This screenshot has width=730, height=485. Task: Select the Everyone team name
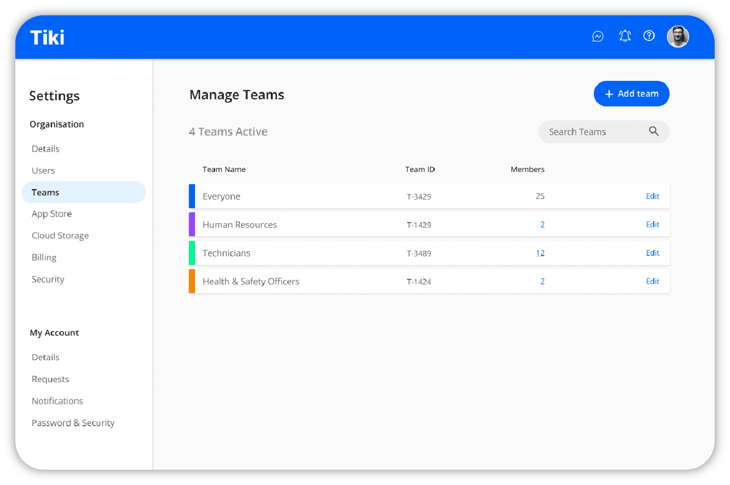(x=222, y=196)
